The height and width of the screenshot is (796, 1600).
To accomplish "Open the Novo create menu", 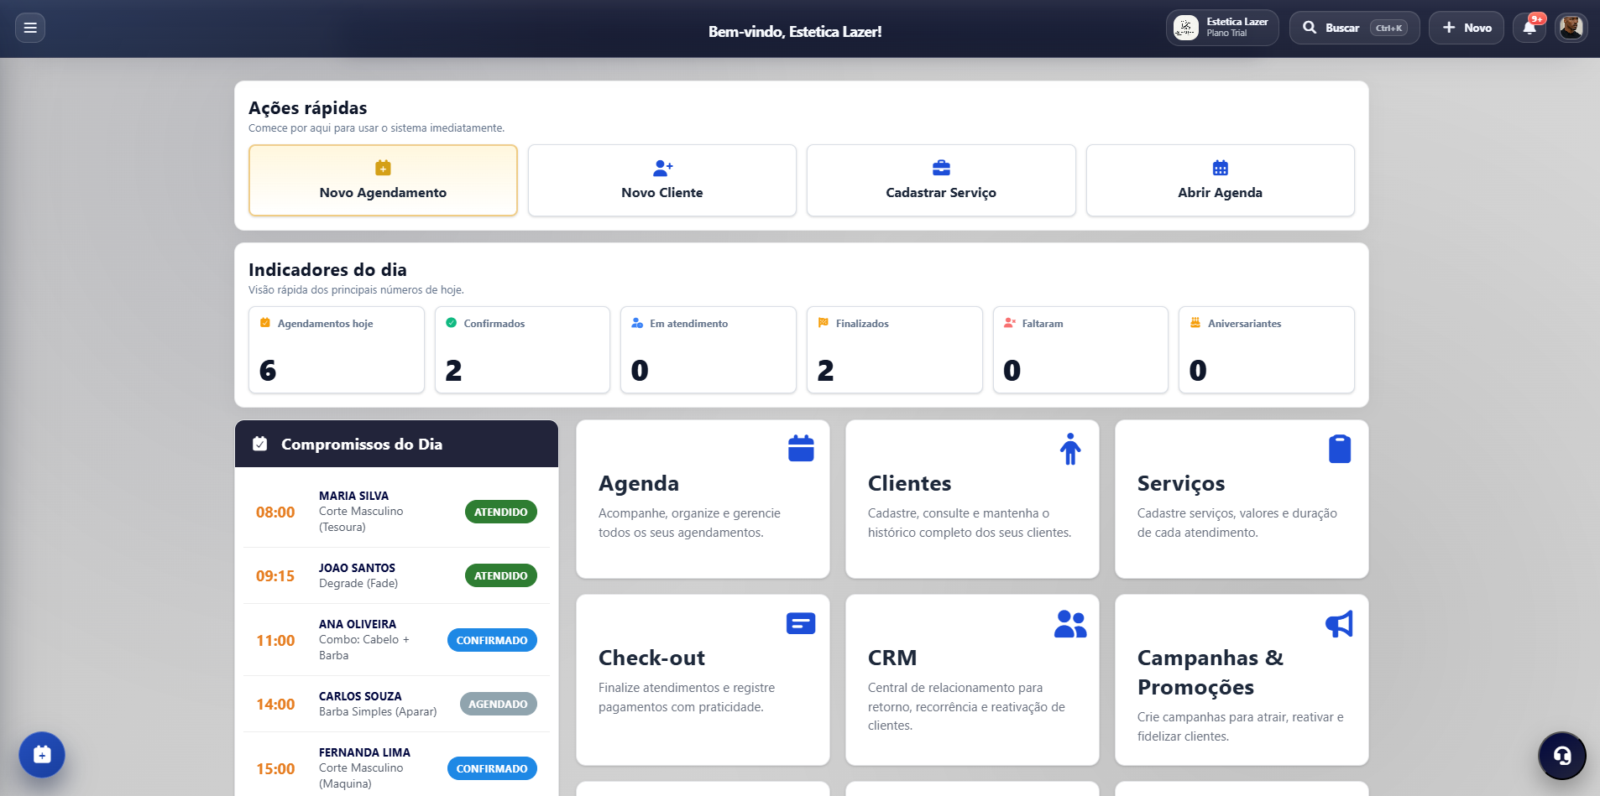I will [1467, 28].
